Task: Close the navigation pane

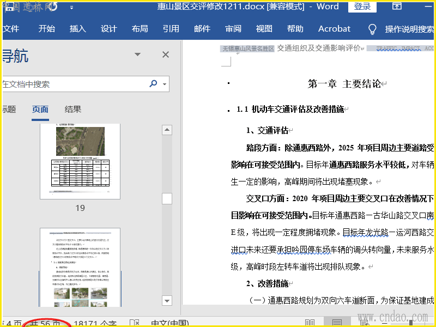Action: [166, 55]
